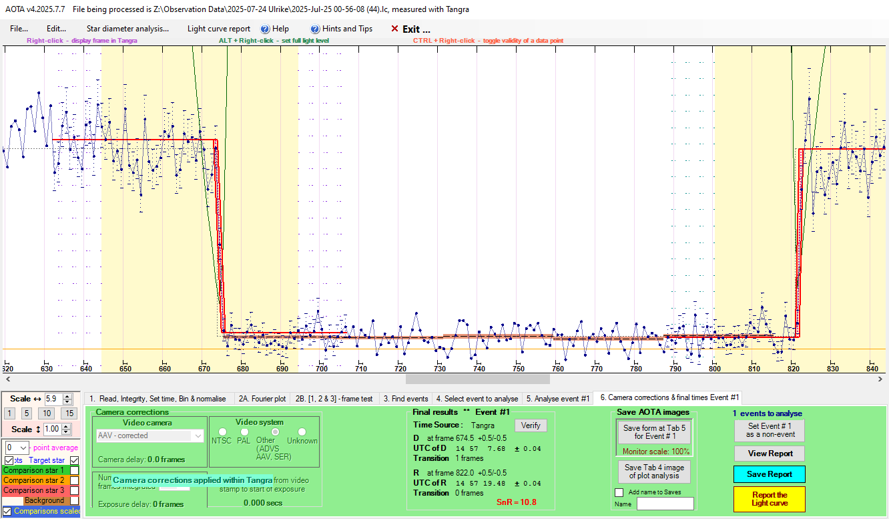The height and width of the screenshot is (519, 889).
Task: Click the yellow Report the Light curve button
Action: [x=769, y=499]
